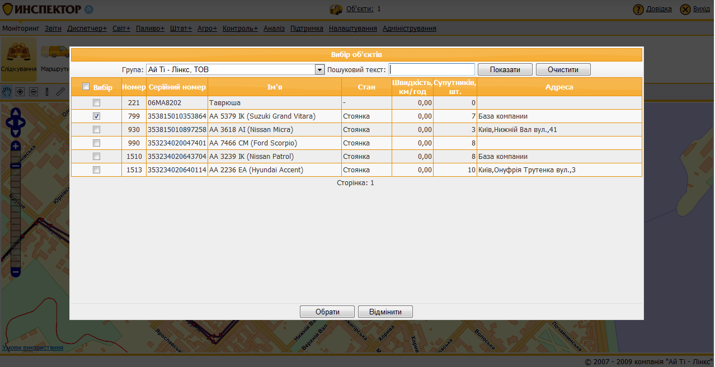Open the Адміністрування menu
This screenshot has height=367, width=715.
pyautogui.click(x=410, y=28)
